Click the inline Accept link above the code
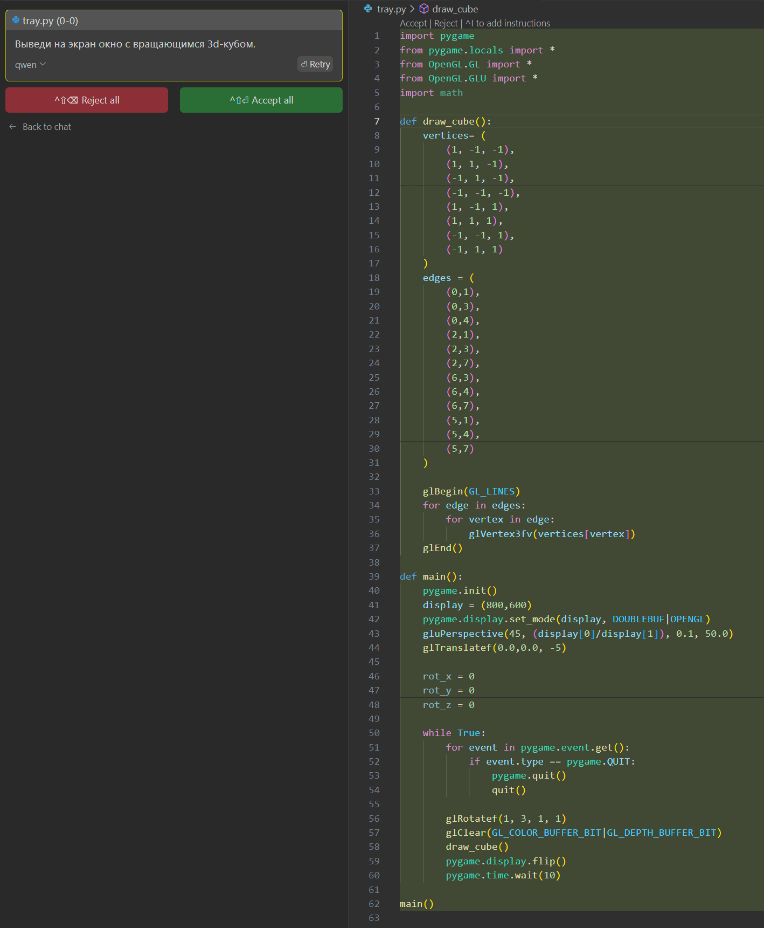This screenshot has height=928, width=764. pyautogui.click(x=413, y=23)
